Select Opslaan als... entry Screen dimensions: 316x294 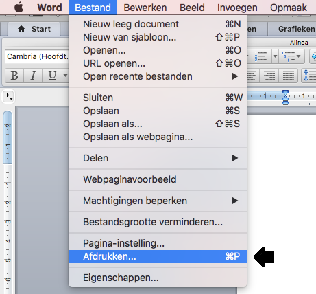point(158,124)
